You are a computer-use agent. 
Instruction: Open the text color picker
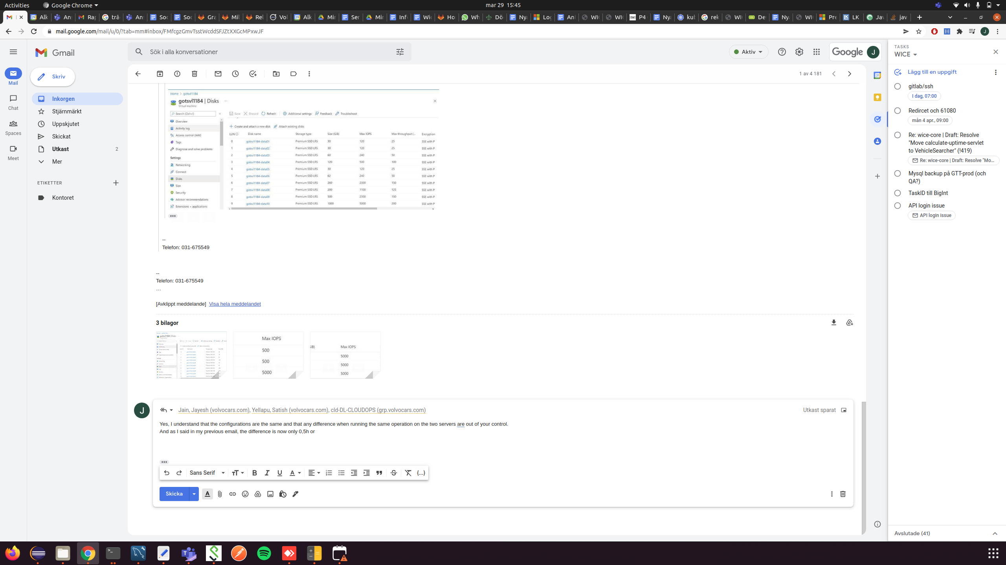pos(295,473)
